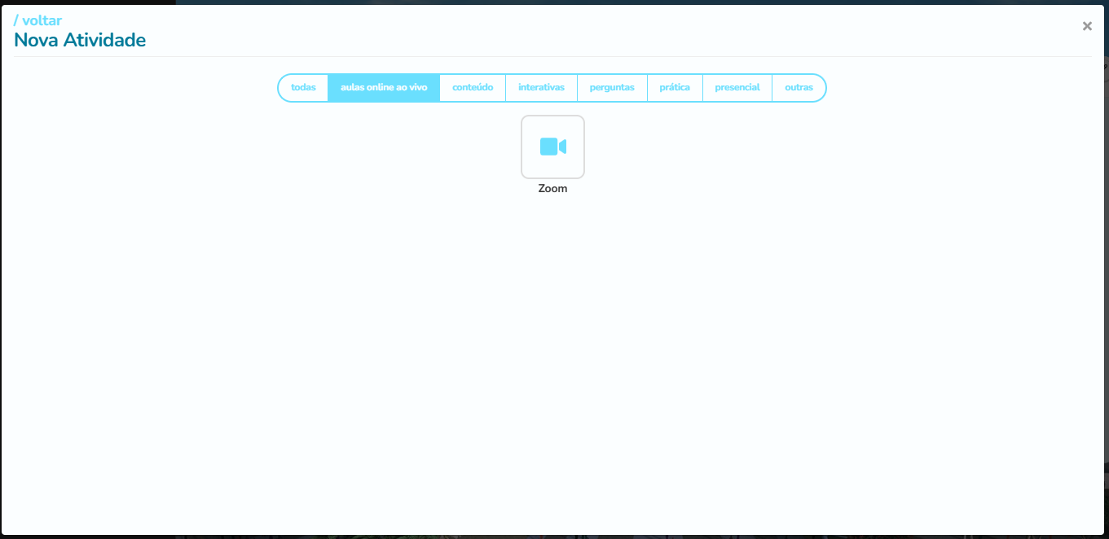Click the Zoom label under the camera tile
The height and width of the screenshot is (539, 1109).
(552, 189)
